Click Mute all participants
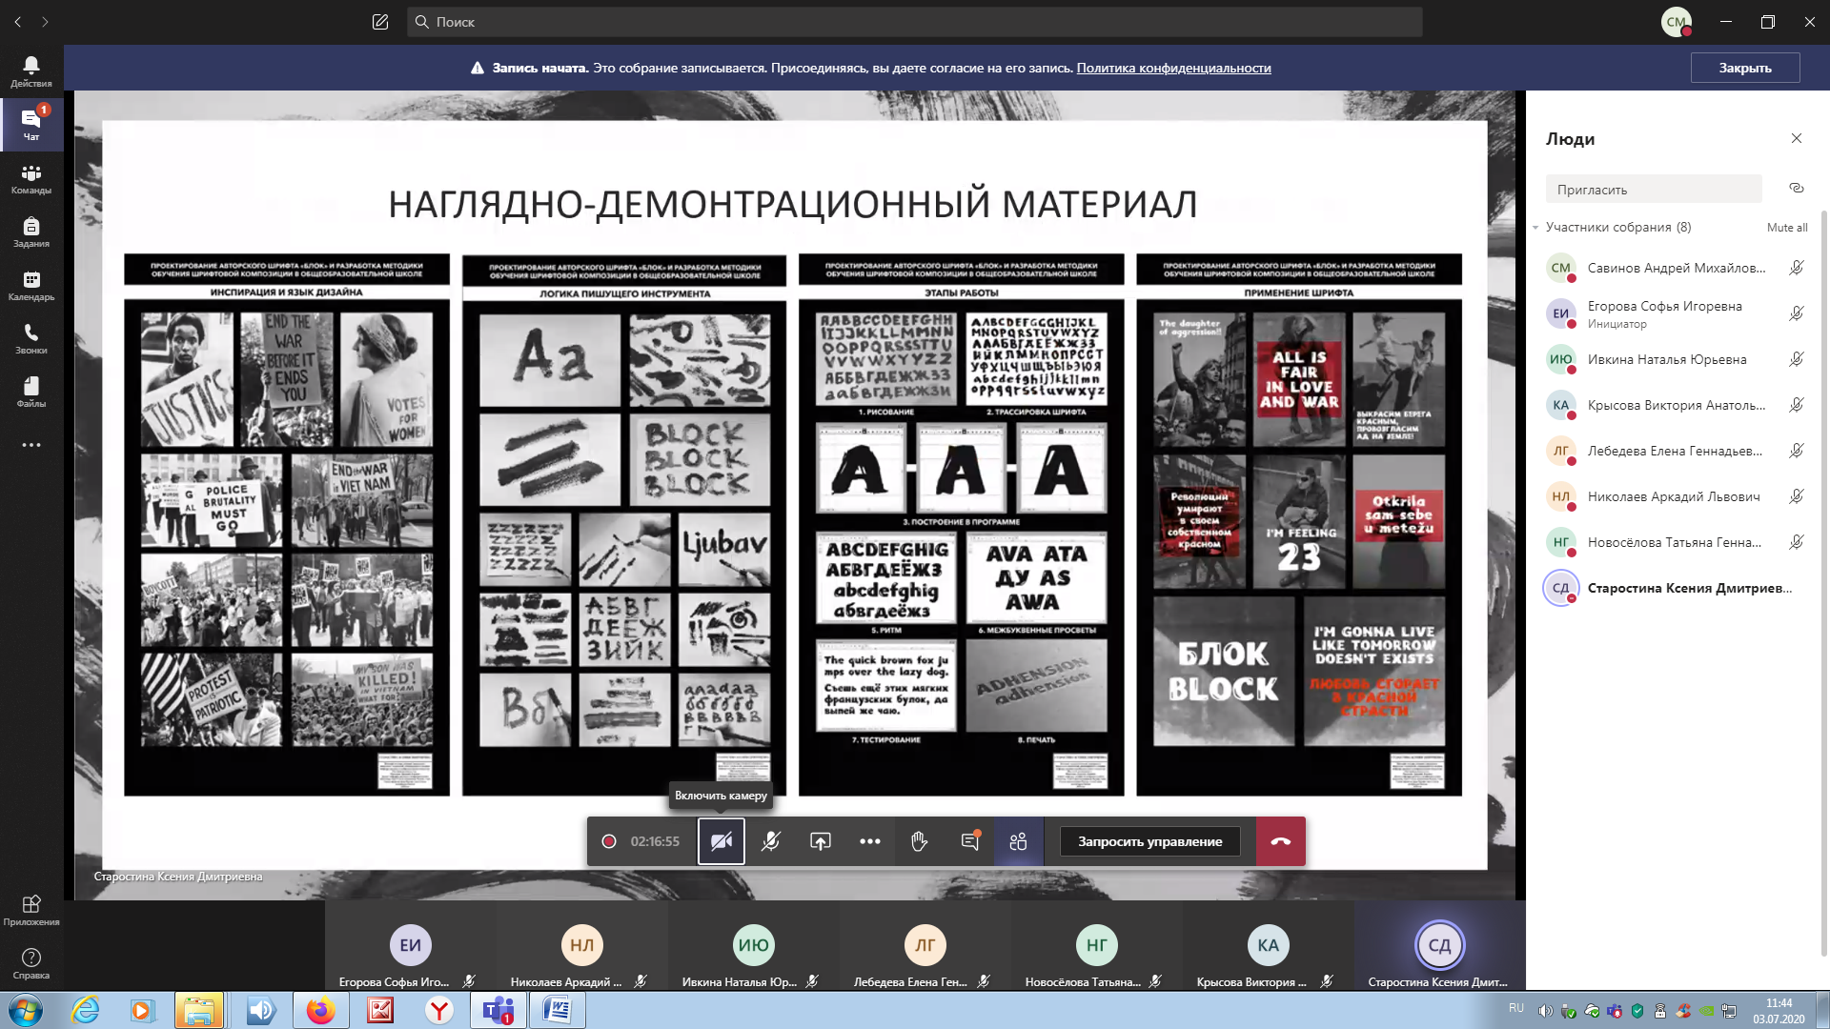Image resolution: width=1830 pixels, height=1029 pixels. pyautogui.click(x=1787, y=227)
